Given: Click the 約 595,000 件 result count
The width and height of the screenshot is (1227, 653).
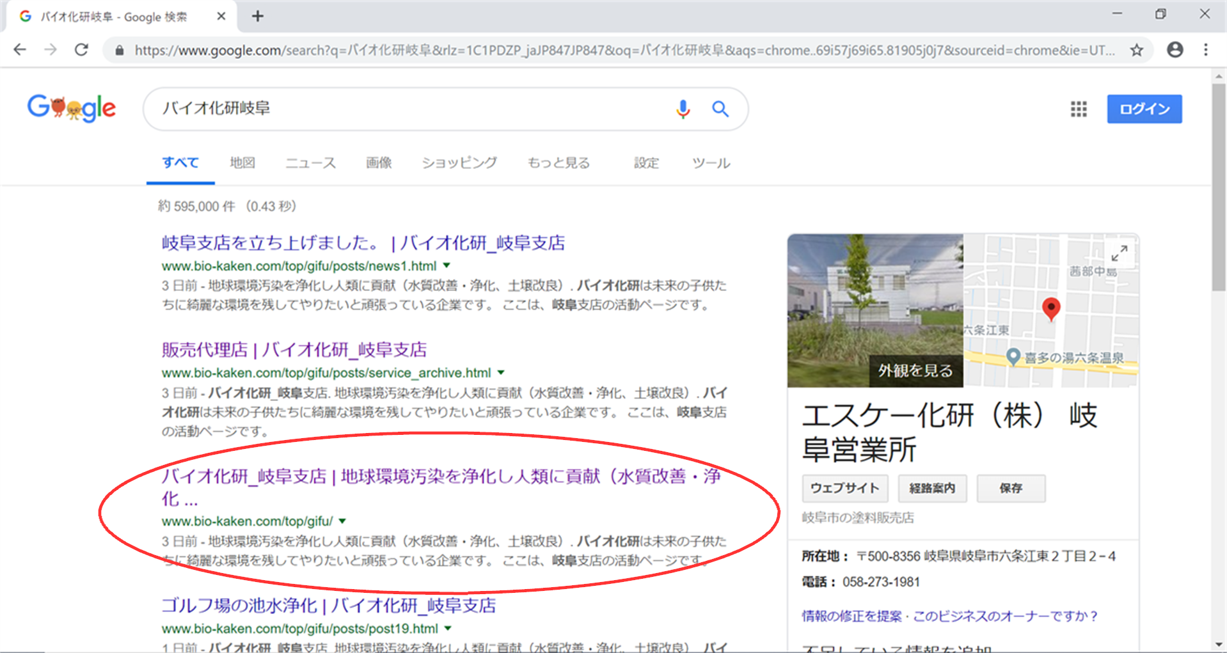Looking at the screenshot, I should click(x=196, y=207).
